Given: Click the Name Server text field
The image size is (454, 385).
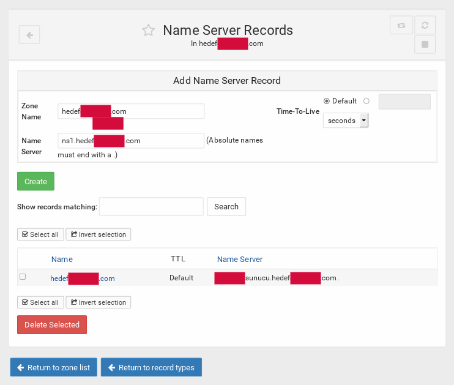Looking at the screenshot, I should click(131, 141).
